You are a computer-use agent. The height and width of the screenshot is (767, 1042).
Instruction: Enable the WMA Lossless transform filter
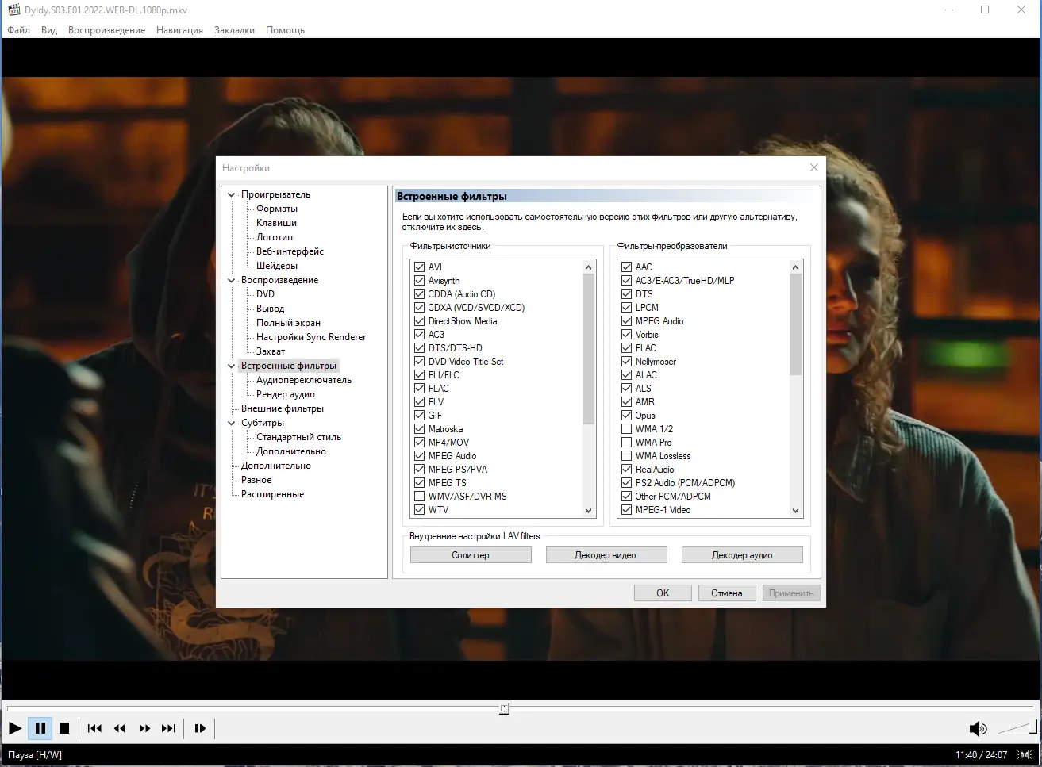(626, 456)
